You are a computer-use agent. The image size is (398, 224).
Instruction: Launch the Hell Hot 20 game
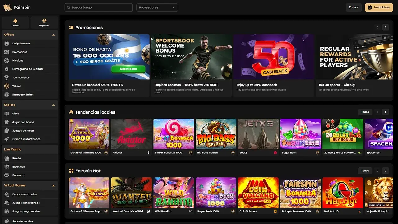pos(343,193)
